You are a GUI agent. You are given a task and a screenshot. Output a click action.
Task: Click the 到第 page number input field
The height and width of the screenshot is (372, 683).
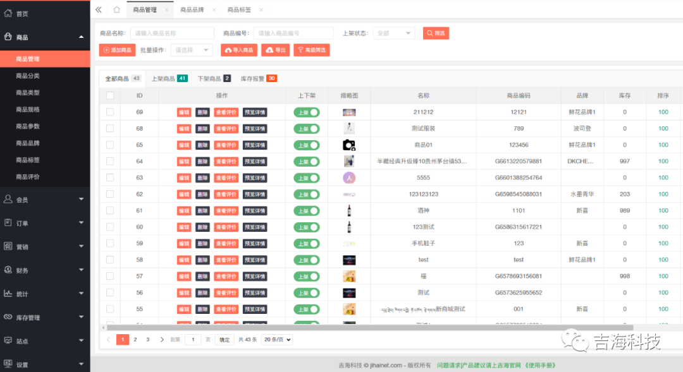coord(192,339)
